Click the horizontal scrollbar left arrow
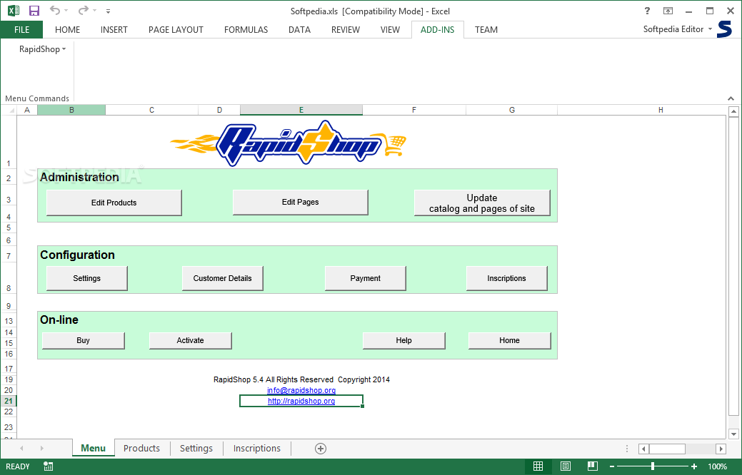742x475 pixels. point(643,449)
